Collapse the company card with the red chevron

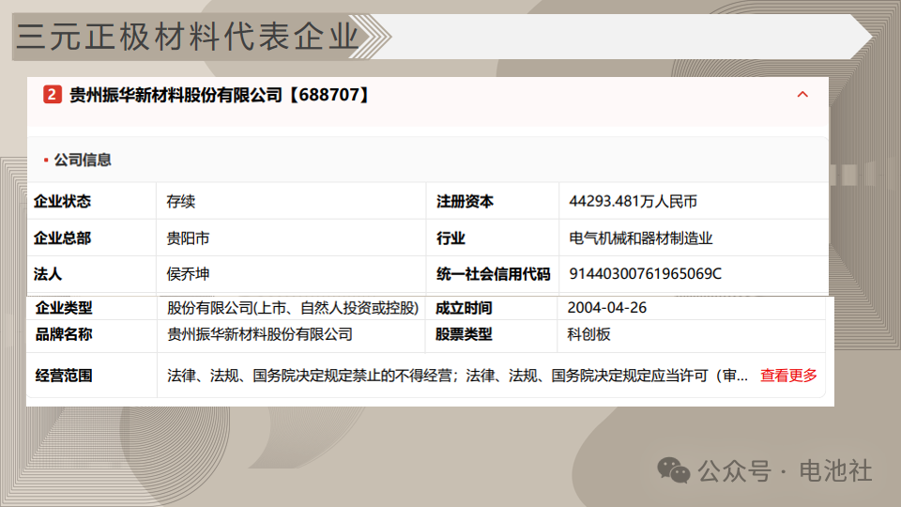point(802,94)
